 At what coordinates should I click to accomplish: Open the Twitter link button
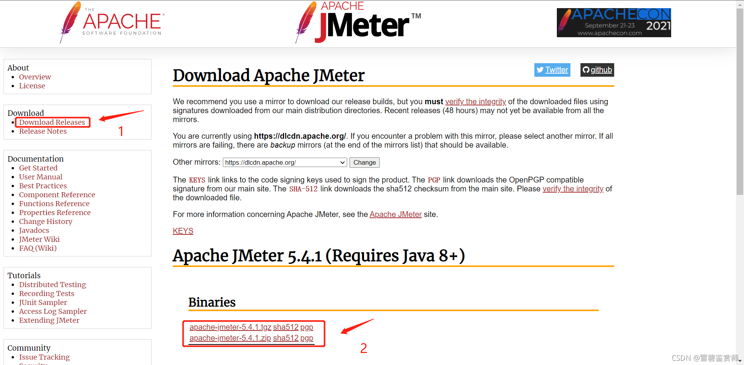pyautogui.click(x=552, y=70)
